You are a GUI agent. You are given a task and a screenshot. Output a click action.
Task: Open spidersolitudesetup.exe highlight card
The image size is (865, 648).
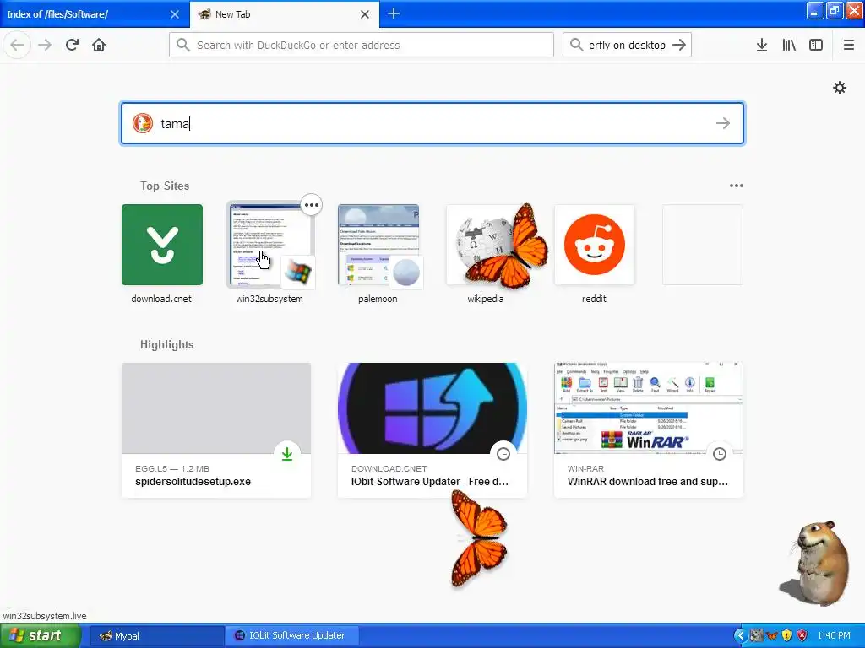216,430
